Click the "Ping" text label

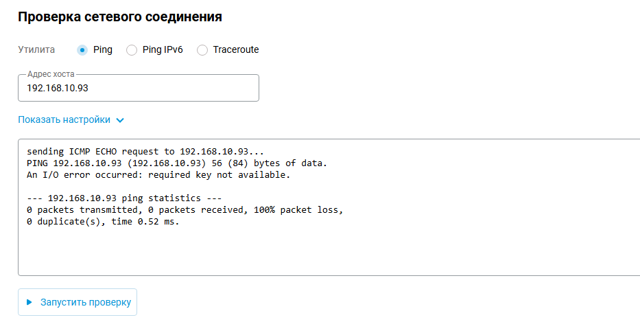(102, 50)
